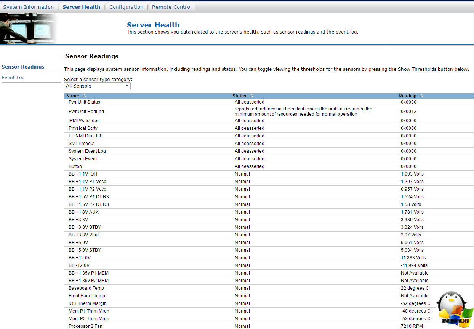
Task: Click the server room banner image
Action: point(29,29)
